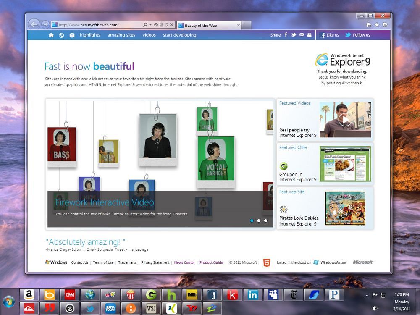Click the search magnifier in the address bar
The width and height of the screenshot is (420, 315).
tap(145, 25)
